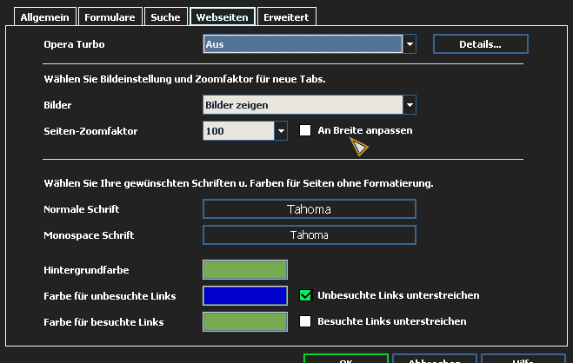Image resolution: width=573 pixels, height=363 pixels.
Task: Open the unbesuchte Links color swatch
Action: point(245,296)
